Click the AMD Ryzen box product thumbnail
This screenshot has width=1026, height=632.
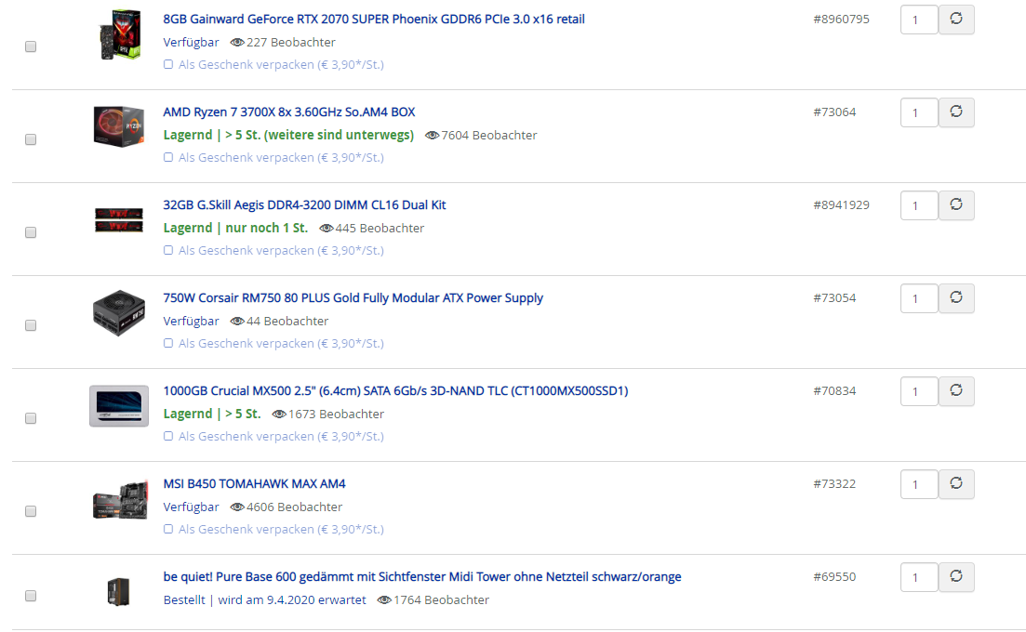[x=118, y=126]
